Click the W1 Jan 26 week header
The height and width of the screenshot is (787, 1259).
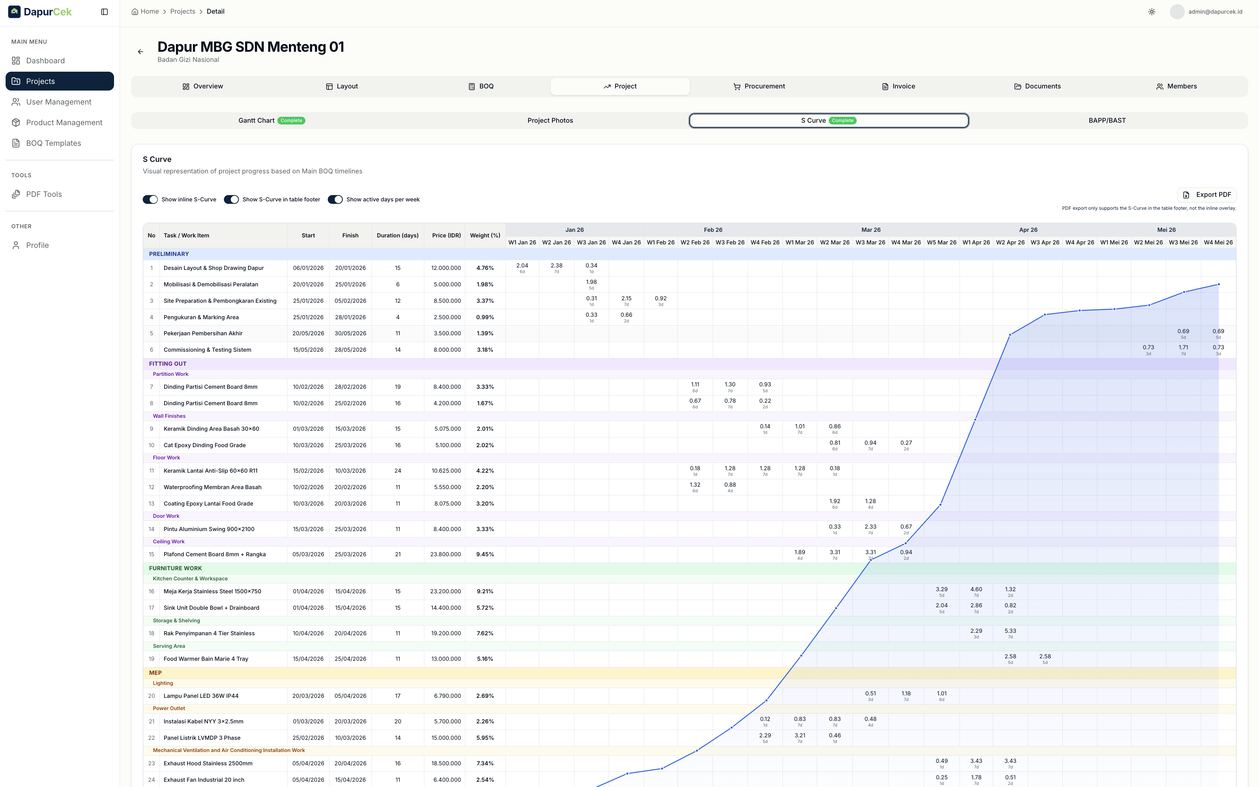[x=522, y=243]
